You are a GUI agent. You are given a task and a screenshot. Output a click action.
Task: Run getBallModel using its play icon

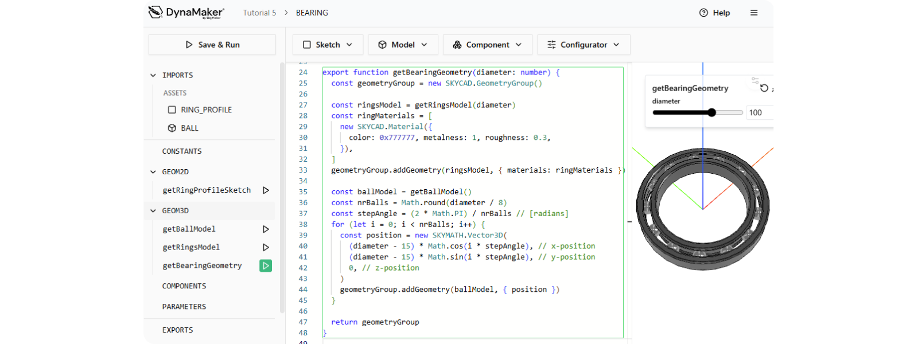click(x=266, y=229)
